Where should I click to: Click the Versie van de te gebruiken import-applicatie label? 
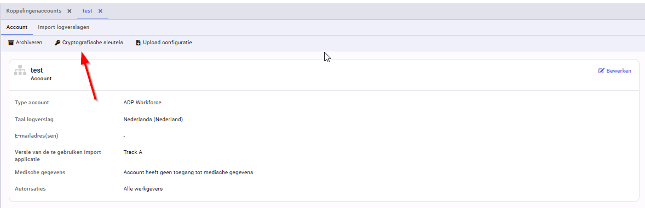pyautogui.click(x=59, y=156)
